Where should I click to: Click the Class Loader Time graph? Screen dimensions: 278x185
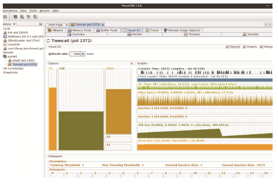205,80
